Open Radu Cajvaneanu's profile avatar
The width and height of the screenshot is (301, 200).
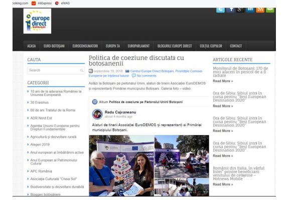point(97,114)
